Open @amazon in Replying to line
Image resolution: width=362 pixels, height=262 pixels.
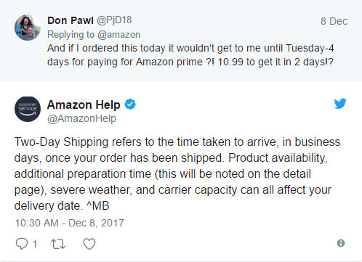click(119, 35)
